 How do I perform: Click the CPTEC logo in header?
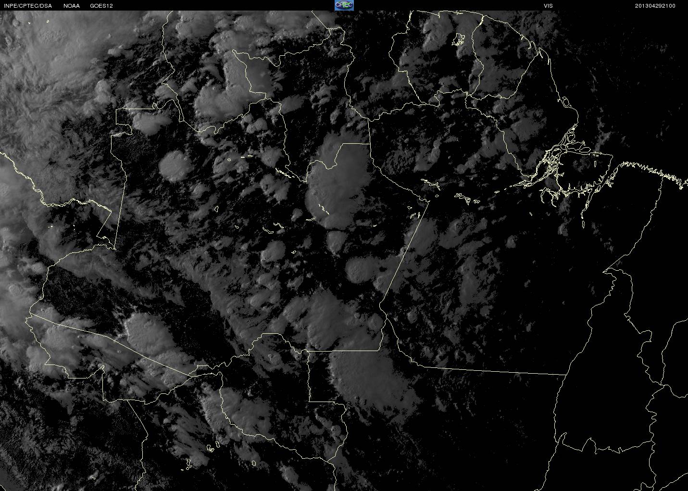(344, 5)
